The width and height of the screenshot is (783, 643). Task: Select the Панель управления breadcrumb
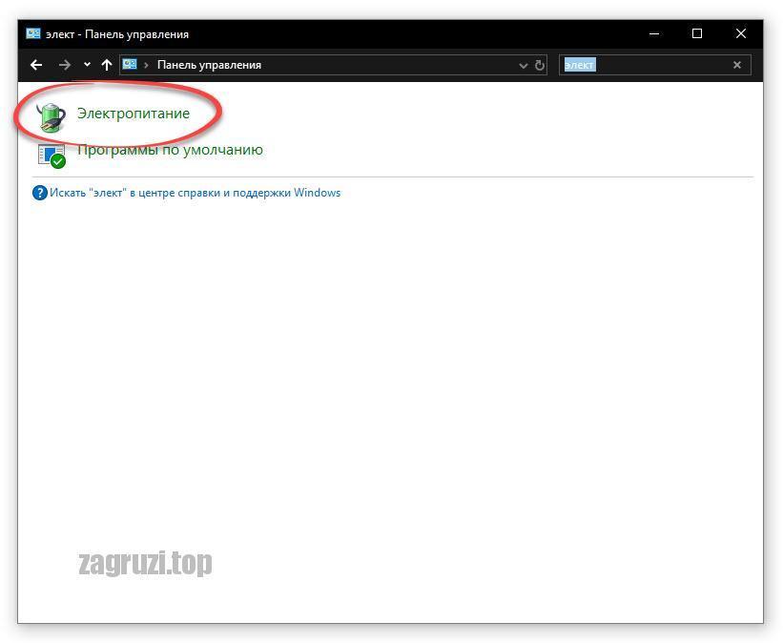[209, 65]
